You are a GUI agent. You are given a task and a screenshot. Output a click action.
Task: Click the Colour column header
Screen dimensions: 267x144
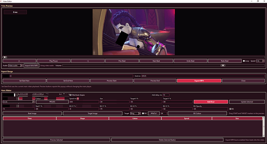click(x=135, y=119)
